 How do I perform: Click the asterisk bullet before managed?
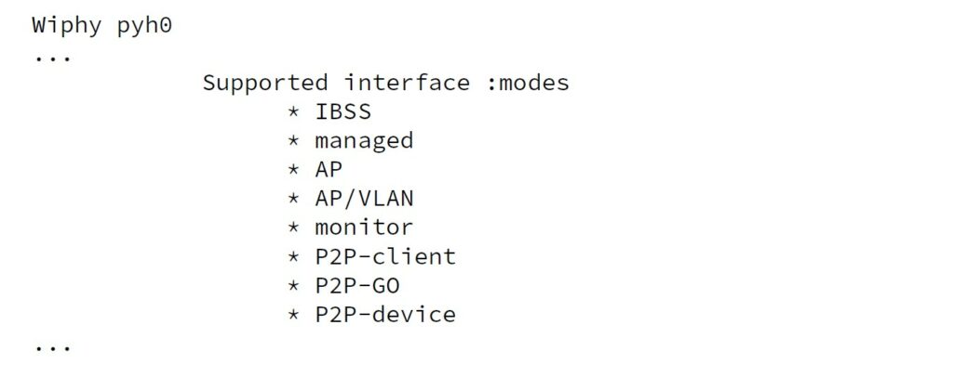click(x=293, y=141)
